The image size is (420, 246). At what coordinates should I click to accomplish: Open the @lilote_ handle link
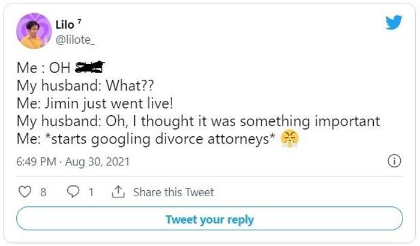(75, 40)
